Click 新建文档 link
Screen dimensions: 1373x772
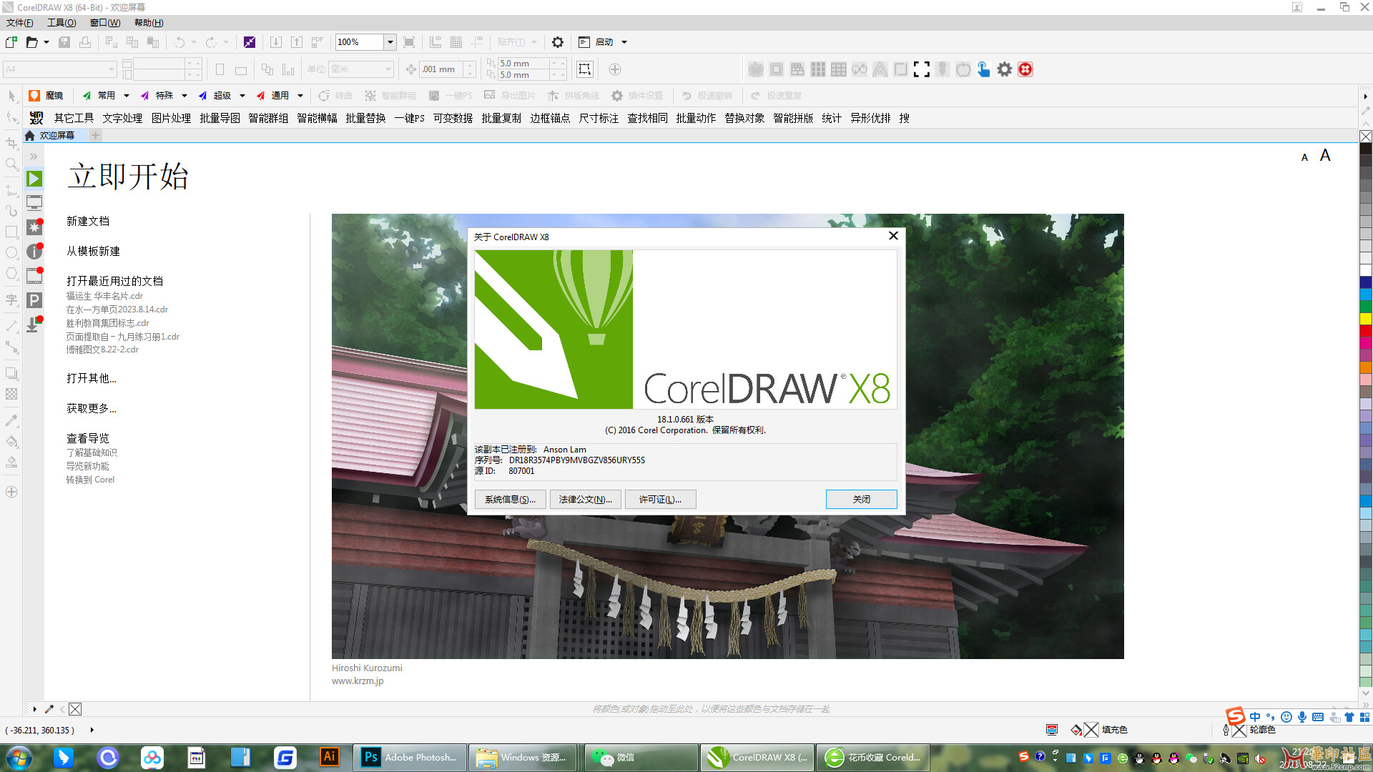click(88, 222)
